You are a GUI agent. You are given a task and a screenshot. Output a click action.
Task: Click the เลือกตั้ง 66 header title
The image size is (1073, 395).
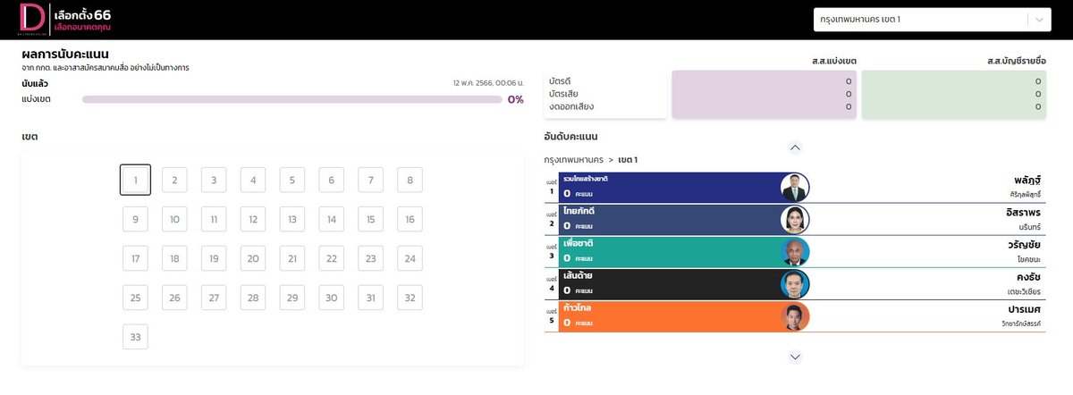tap(83, 15)
